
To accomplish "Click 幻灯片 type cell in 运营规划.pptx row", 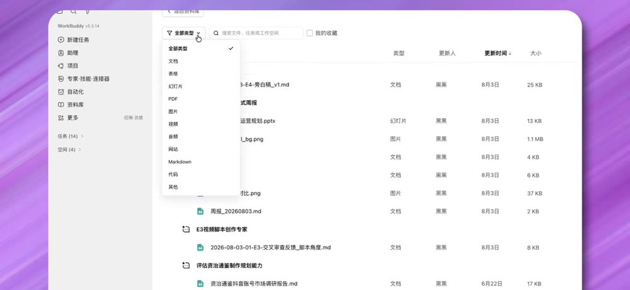I will [398, 121].
